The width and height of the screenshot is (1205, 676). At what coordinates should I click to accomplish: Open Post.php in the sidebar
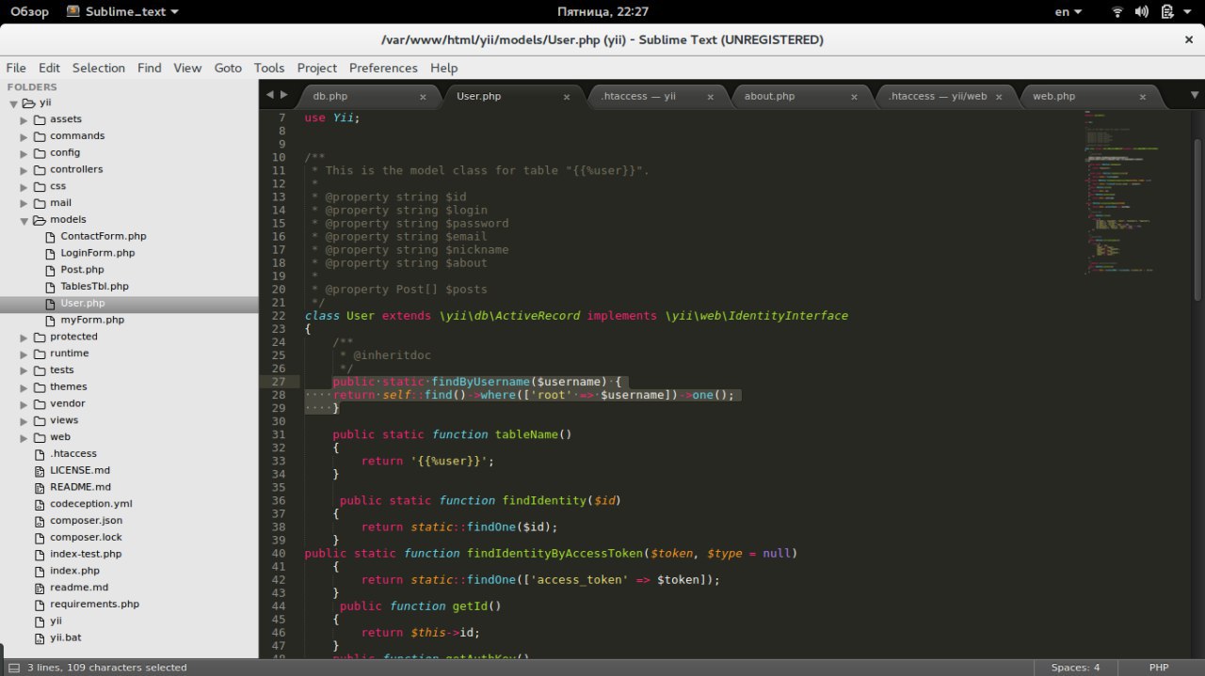pos(82,270)
